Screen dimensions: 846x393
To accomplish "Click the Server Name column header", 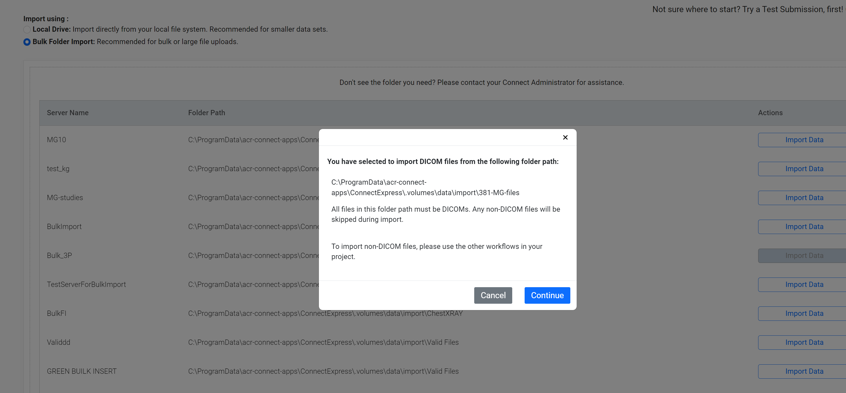I will point(68,113).
